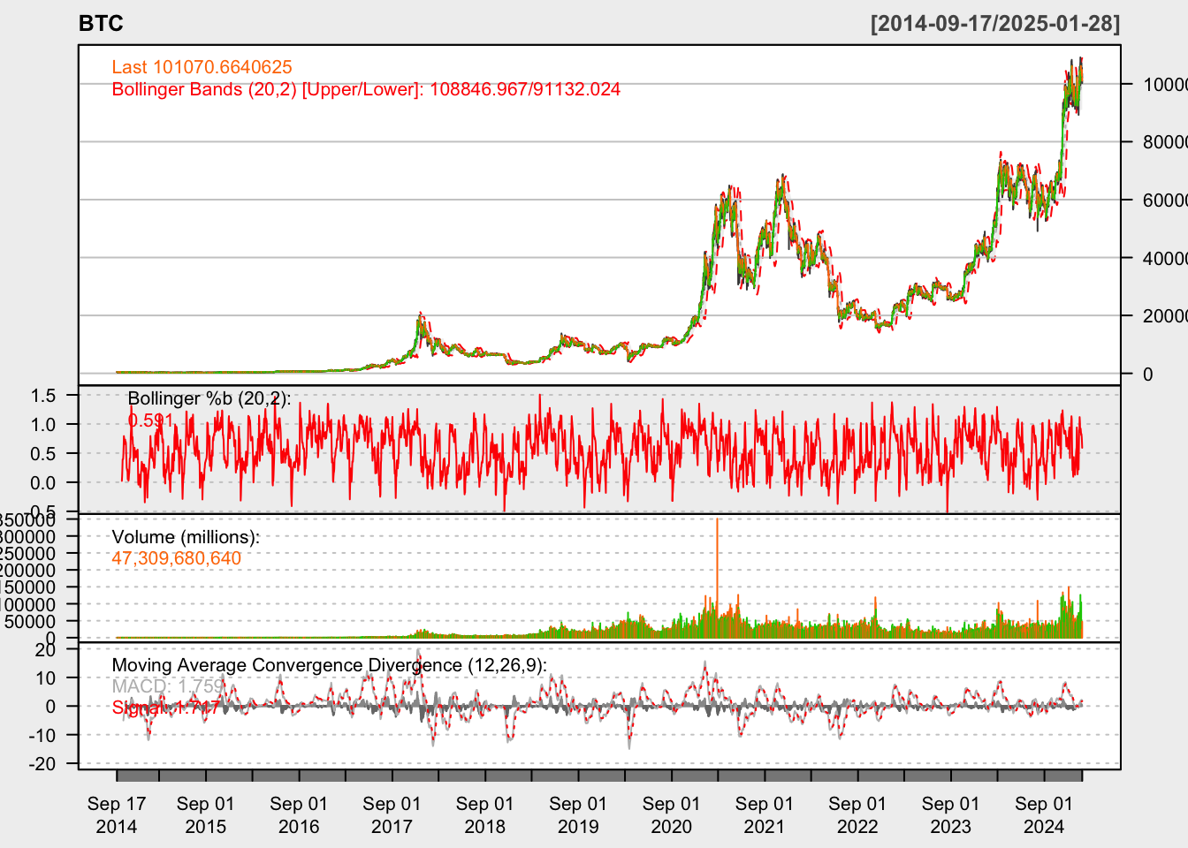Image resolution: width=1188 pixels, height=848 pixels.
Task: Select the 50000 tick on the volume axis
Action: coord(30,622)
